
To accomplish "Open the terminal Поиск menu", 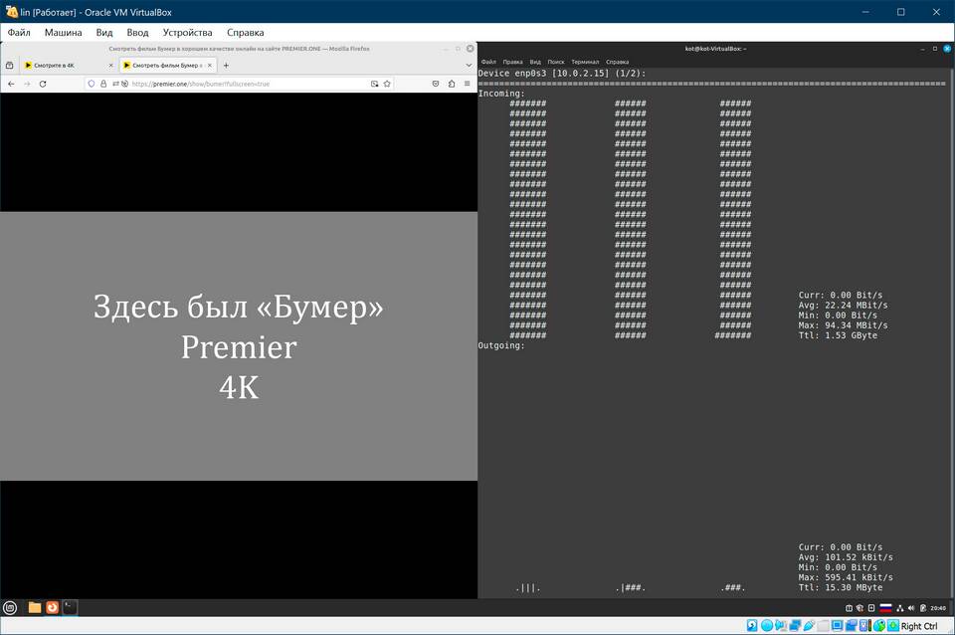I will click(x=556, y=62).
